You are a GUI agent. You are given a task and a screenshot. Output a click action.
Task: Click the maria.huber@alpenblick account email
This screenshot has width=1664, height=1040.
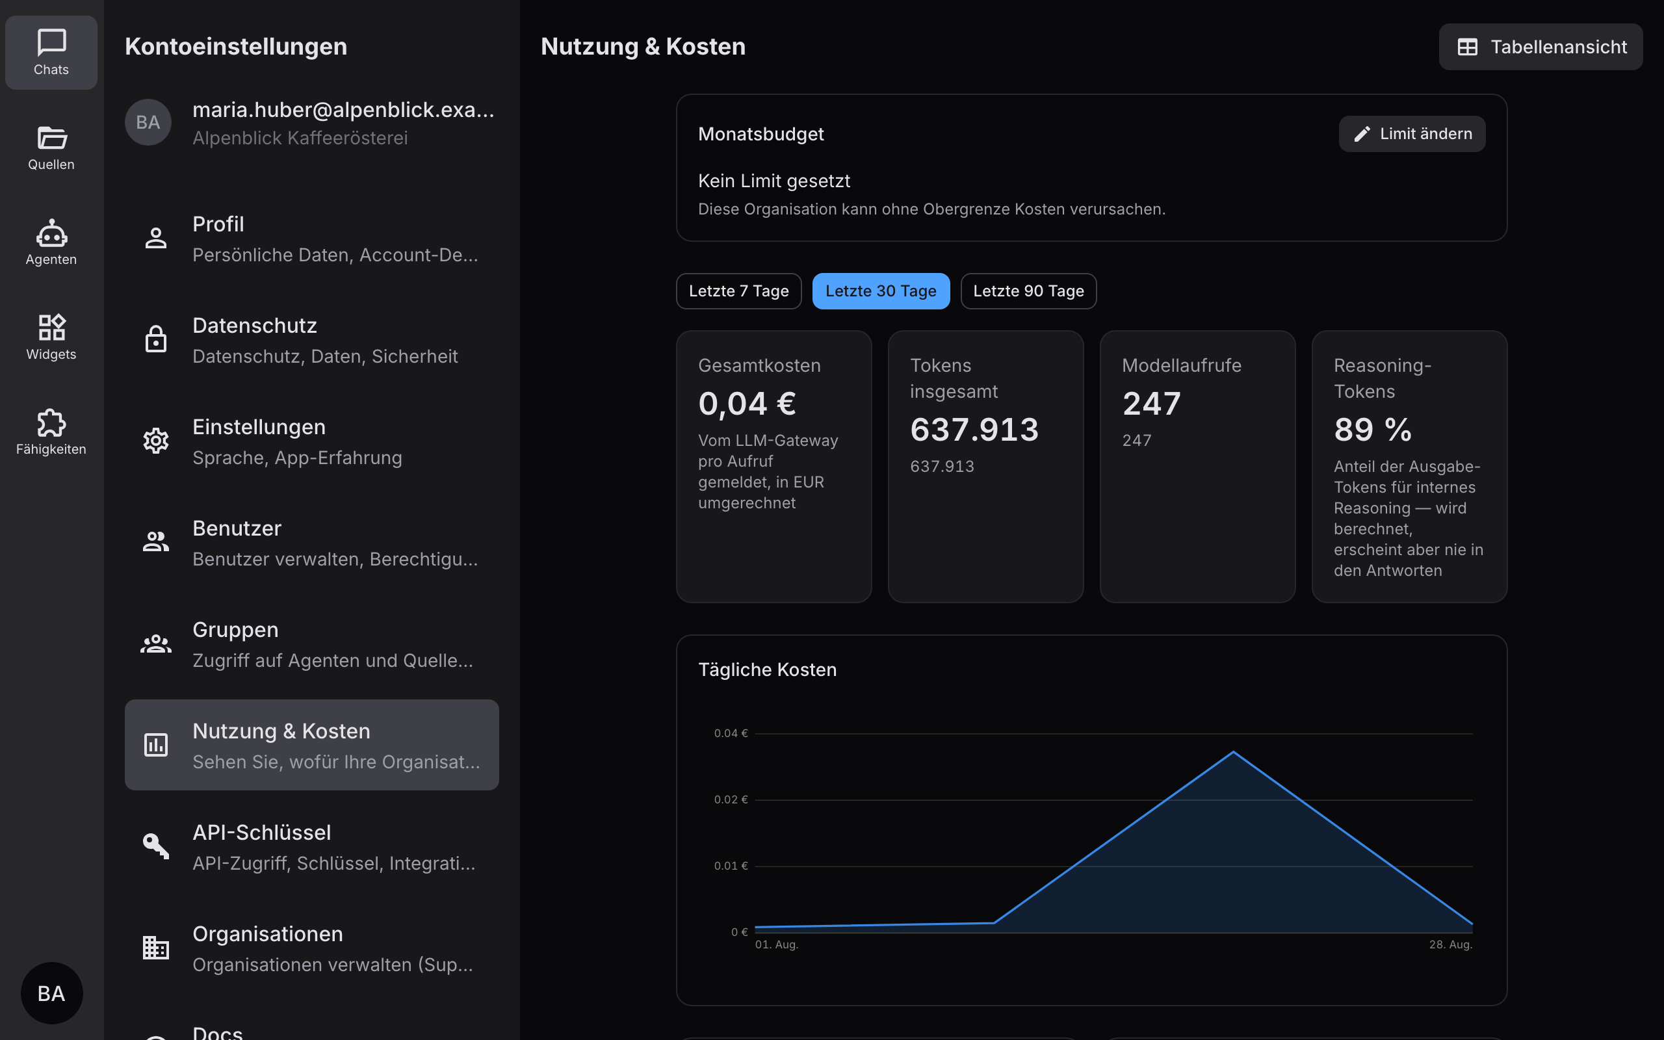(x=343, y=109)
